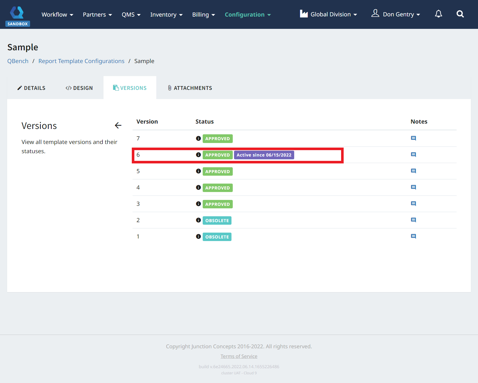Switch to the Attachments tab
478x383 pixels.
click(x=190, y=88)
